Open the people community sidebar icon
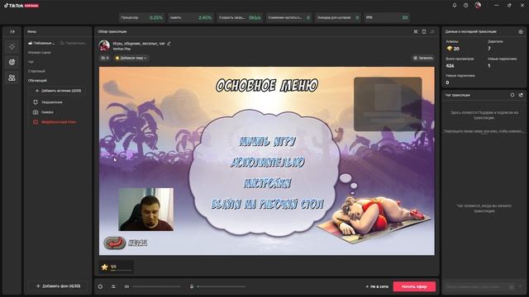 tap(12, 78)
